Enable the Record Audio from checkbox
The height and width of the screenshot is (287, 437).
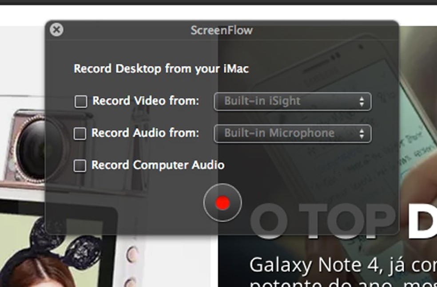coord(80,134)
